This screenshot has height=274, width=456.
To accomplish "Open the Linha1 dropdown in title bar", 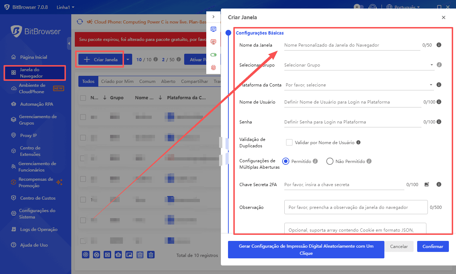I will pos(65,7).
